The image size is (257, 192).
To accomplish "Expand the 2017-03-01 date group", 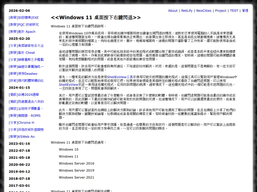I will point(20,186).
